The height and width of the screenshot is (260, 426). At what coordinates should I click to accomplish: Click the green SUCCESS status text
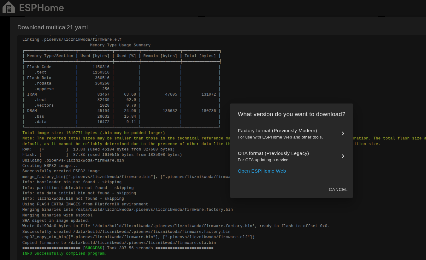point(94,248)
